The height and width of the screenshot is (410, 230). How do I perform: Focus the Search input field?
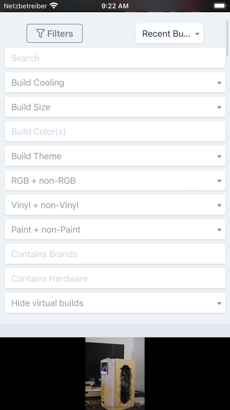tap(115, 58)
